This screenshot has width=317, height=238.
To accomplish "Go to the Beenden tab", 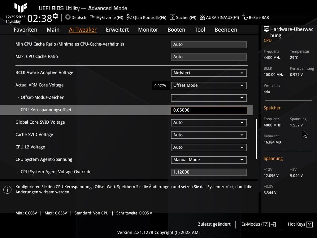I will click(226, 30).
